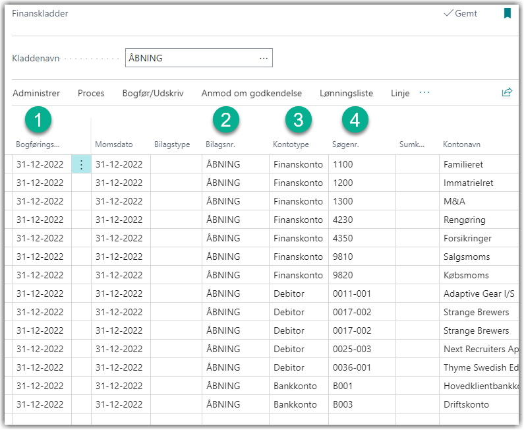Viewport: 524px width, 430px height.
Task: Click Kontonavn cell Thyme Swedish
Action: [479, 367]
